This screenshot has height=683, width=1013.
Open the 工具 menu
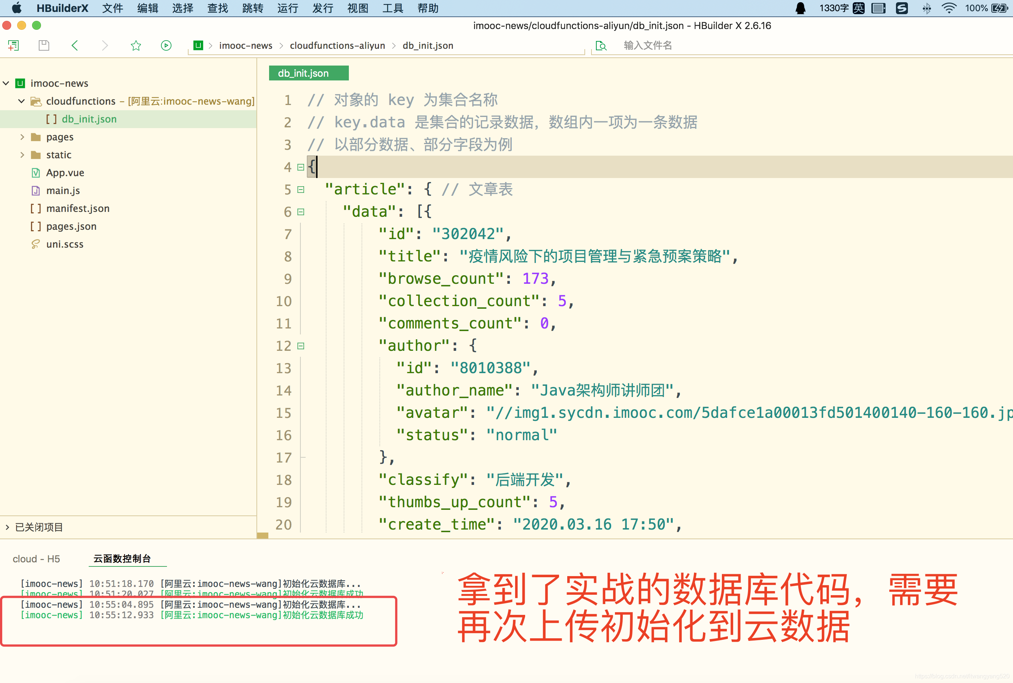click(393, 8)
